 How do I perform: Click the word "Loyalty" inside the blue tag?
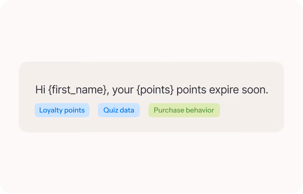click(51, 110)
